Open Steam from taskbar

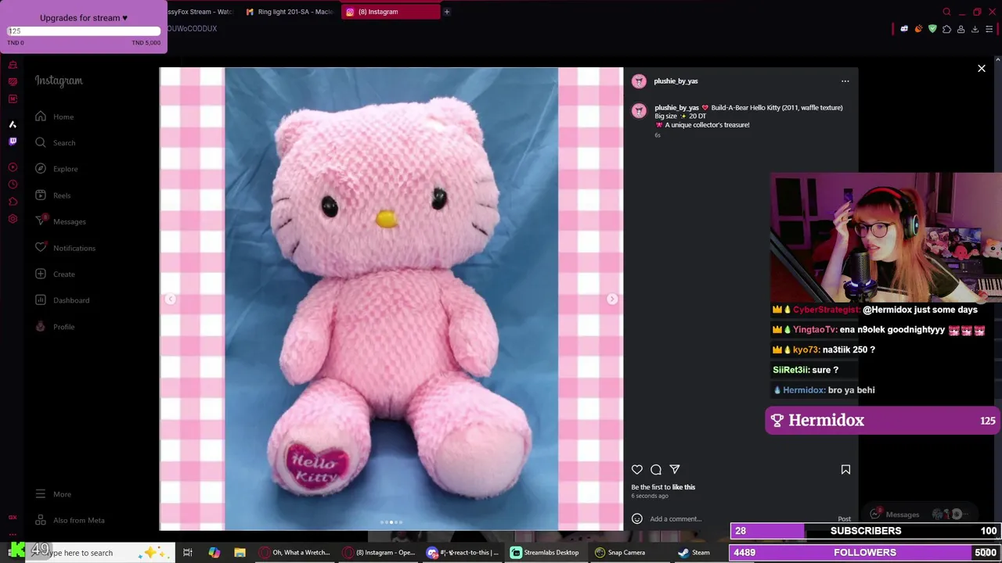[x=694, y=553]
